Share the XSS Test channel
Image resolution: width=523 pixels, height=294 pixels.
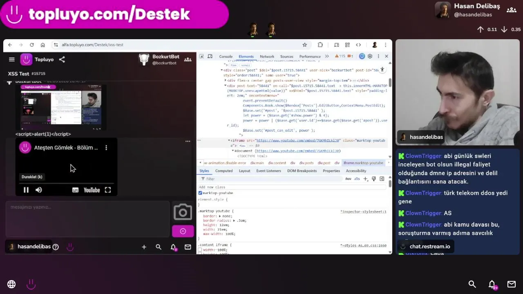[62, 60]
